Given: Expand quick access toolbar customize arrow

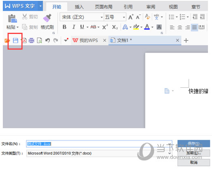Looking at the screenshot, I should tap(66, 40).
